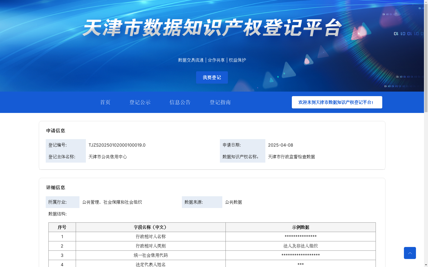The height and width of the screenshot is (267, 428).
Task: Click the 申请信息 section heading
Action: [56, 131]
